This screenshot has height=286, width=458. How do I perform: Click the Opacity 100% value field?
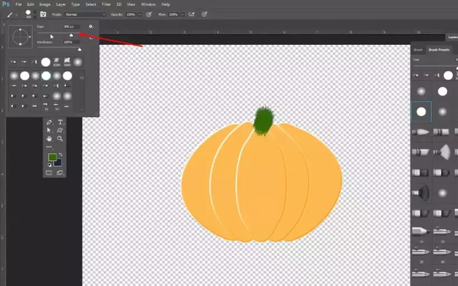[131, 15]
